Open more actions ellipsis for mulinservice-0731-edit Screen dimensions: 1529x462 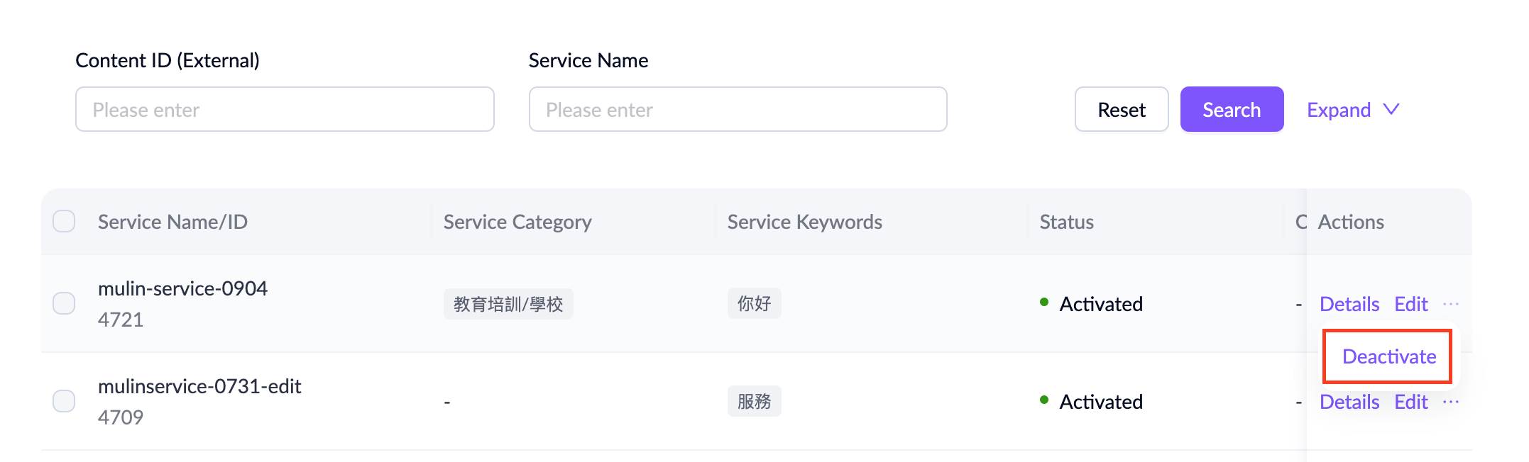click(x=1452, y=402)
